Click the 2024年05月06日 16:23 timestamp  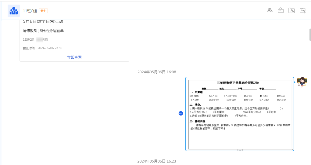(156, 161)
